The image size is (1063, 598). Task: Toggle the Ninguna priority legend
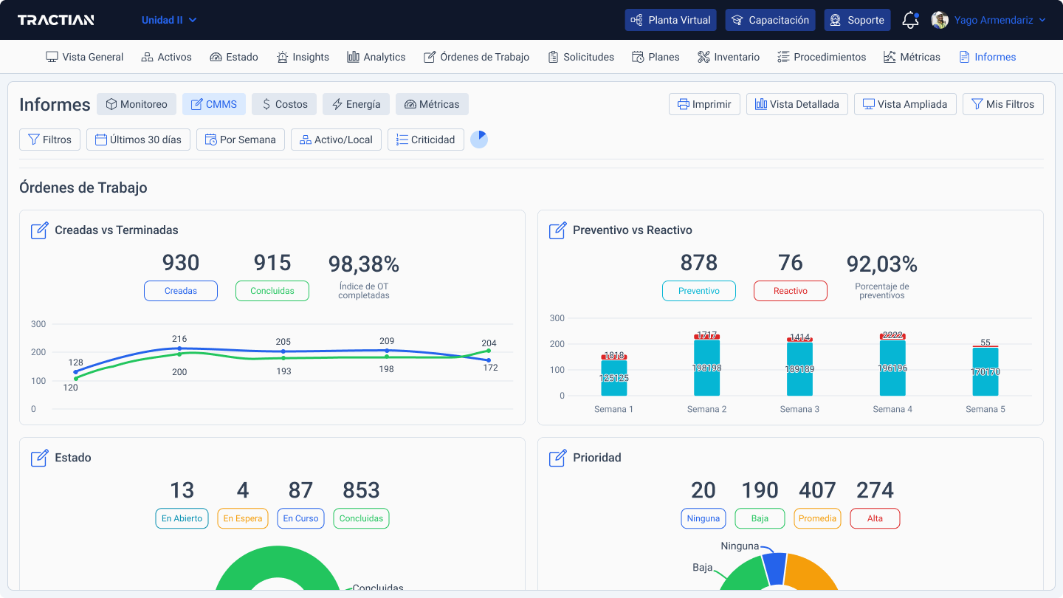(x=703, y=518)
